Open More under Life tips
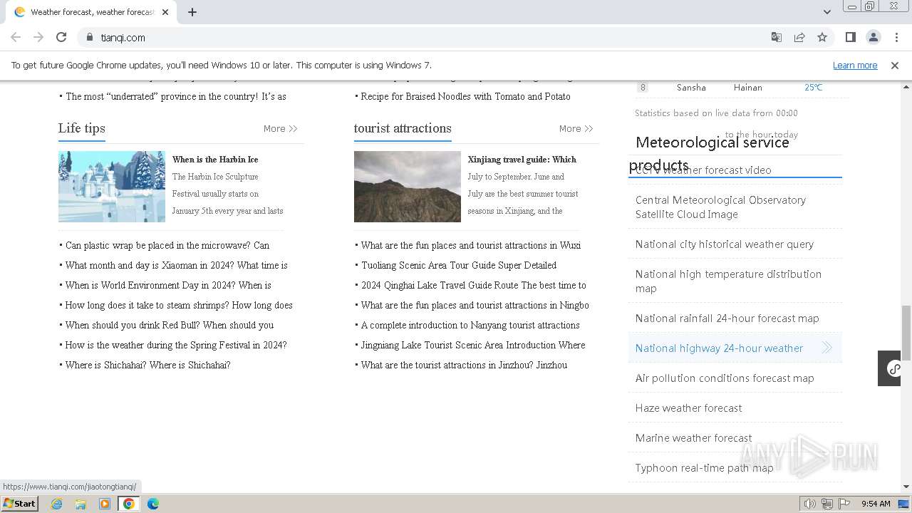This screenshot has height=513, width=912. (280, 129)
